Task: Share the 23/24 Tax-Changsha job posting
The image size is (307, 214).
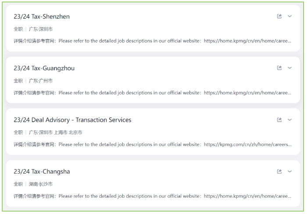Action: click(279, 171)
